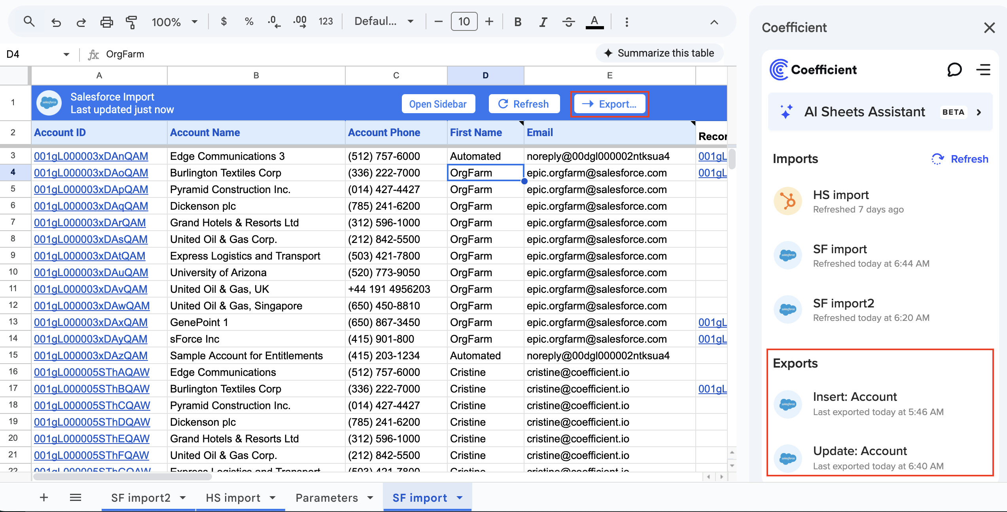Switch to the Parameters sheet tab
Screen dimensions: 1007x512
[326, 498]
